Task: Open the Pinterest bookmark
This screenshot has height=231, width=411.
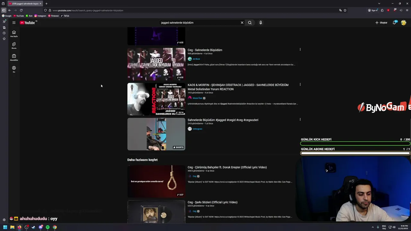Action: 53,16
